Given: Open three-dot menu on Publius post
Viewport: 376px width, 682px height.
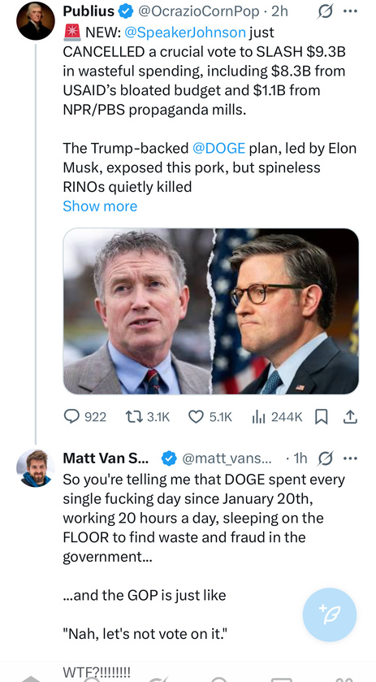Looking at the screenshot, I should pos(350,11).
